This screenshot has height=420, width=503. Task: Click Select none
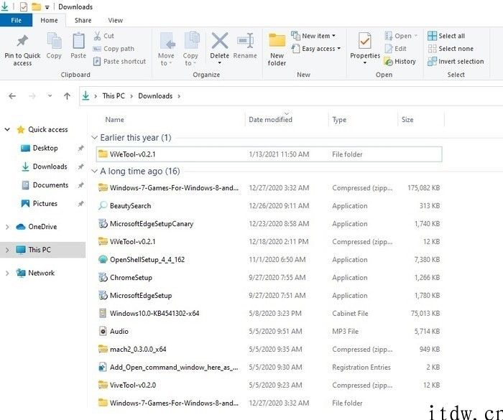(x=451, y=49)
